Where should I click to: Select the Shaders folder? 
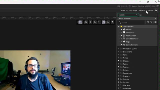pyautogui.click(x=126, y=76)
